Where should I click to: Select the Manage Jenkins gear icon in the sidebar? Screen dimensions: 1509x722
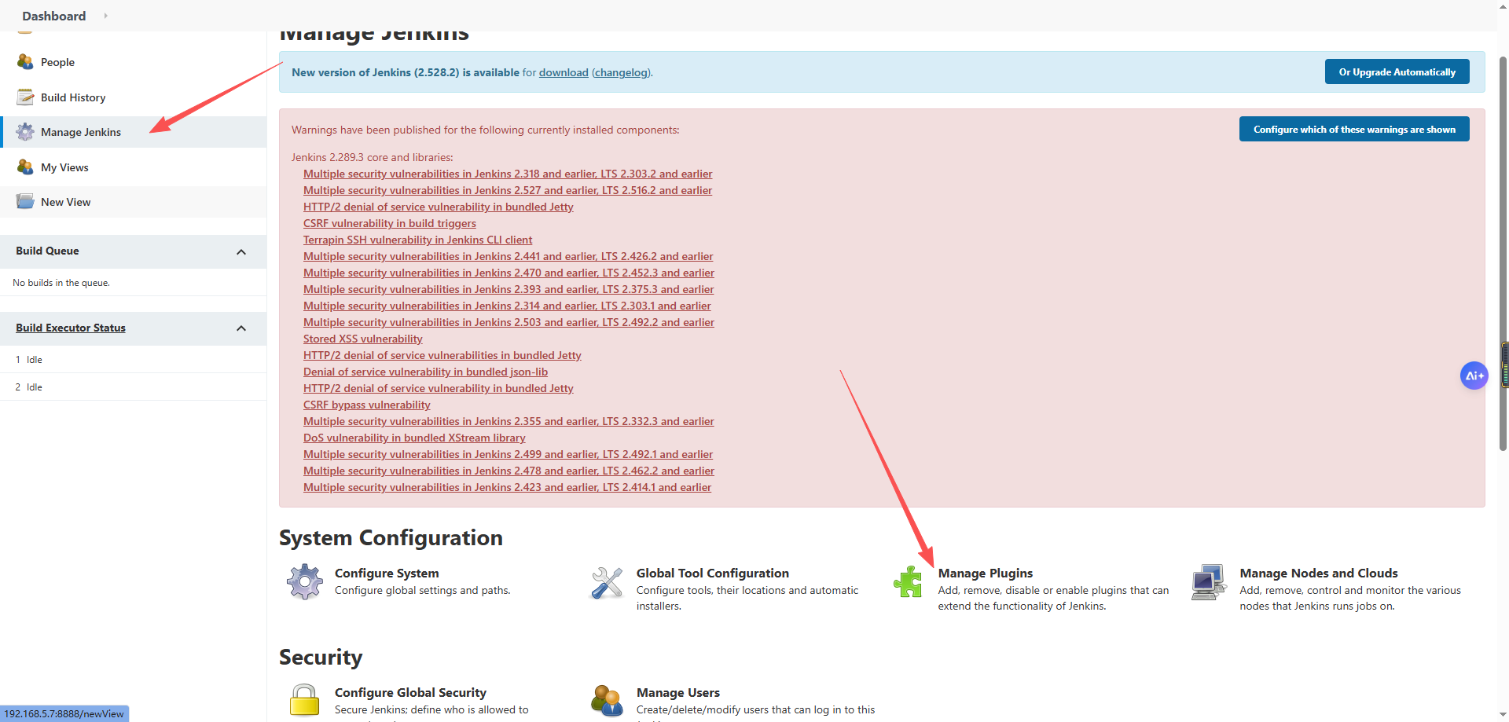click(x=25, y=132)
